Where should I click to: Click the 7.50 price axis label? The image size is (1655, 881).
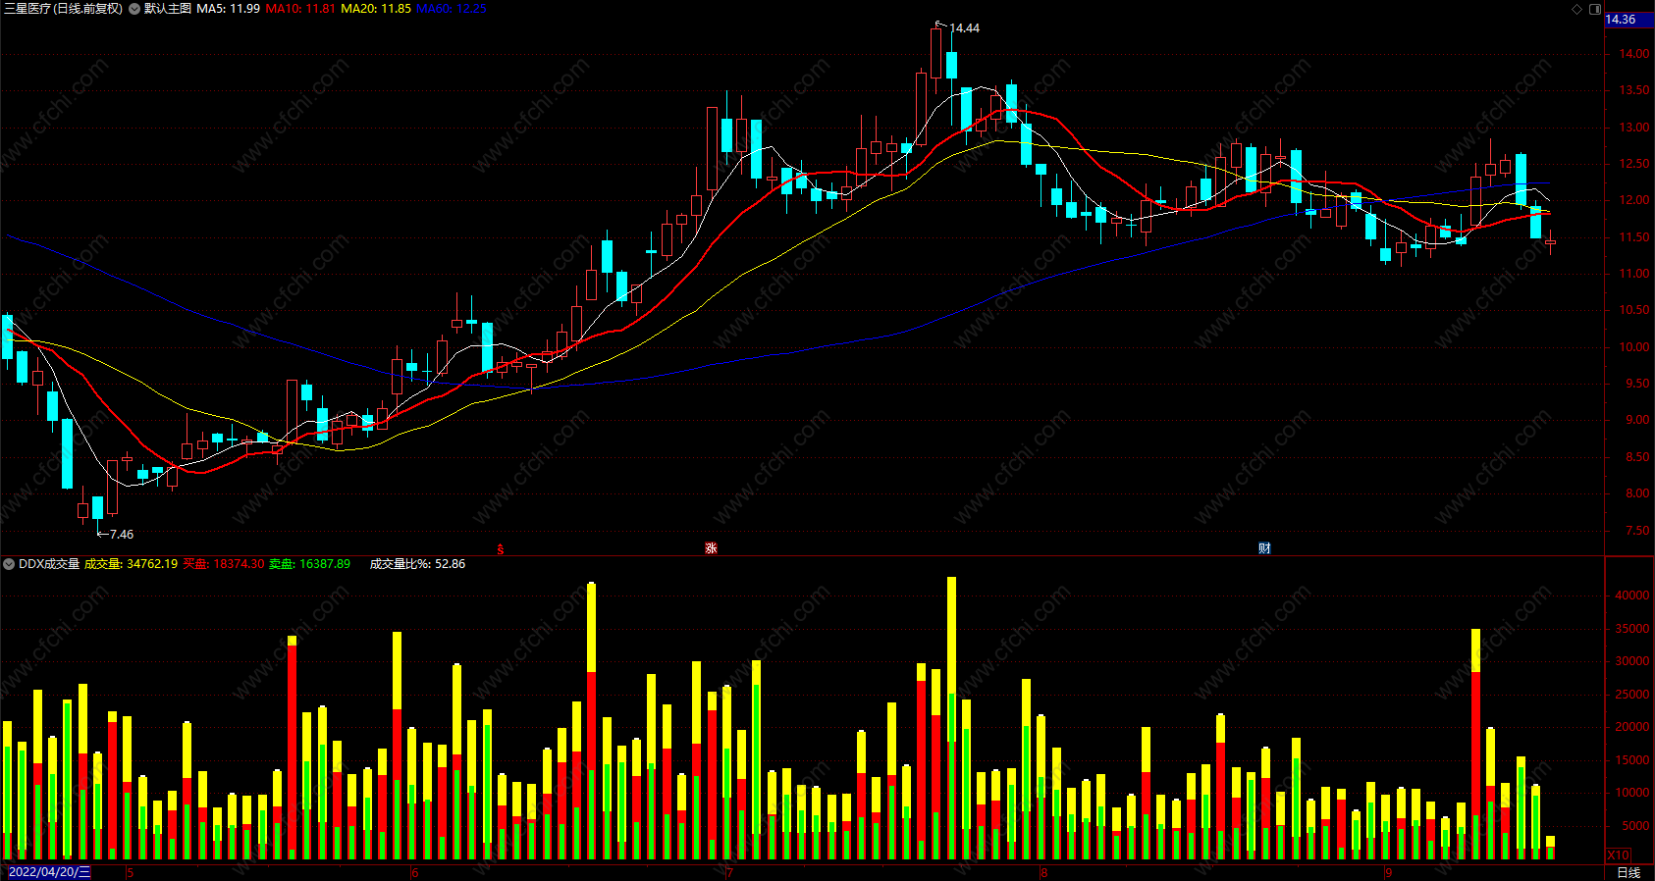pyautogui.click(x=1637, y=531)
